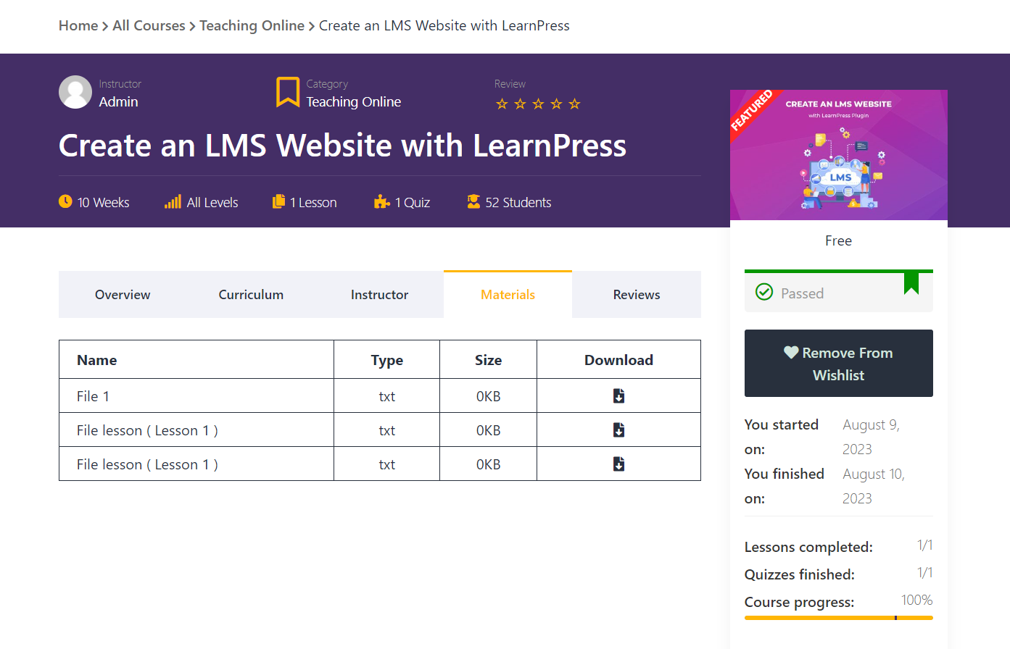Click Remove From Wishlist button
1010x649 pixels.
839,363
